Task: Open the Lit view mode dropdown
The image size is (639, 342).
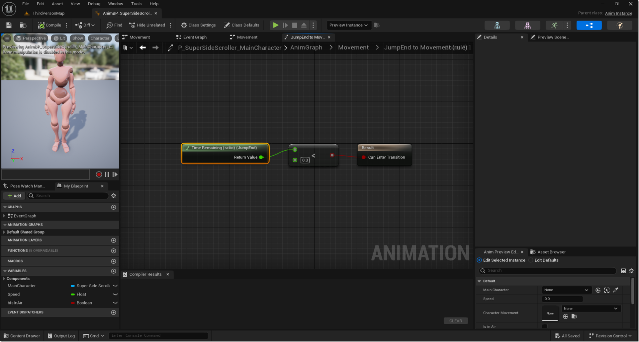Action: click(x=59, y=38)
